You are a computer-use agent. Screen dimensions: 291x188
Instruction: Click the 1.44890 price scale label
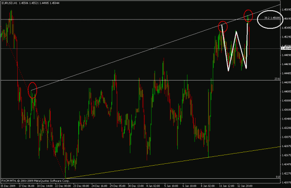[286, 55]
